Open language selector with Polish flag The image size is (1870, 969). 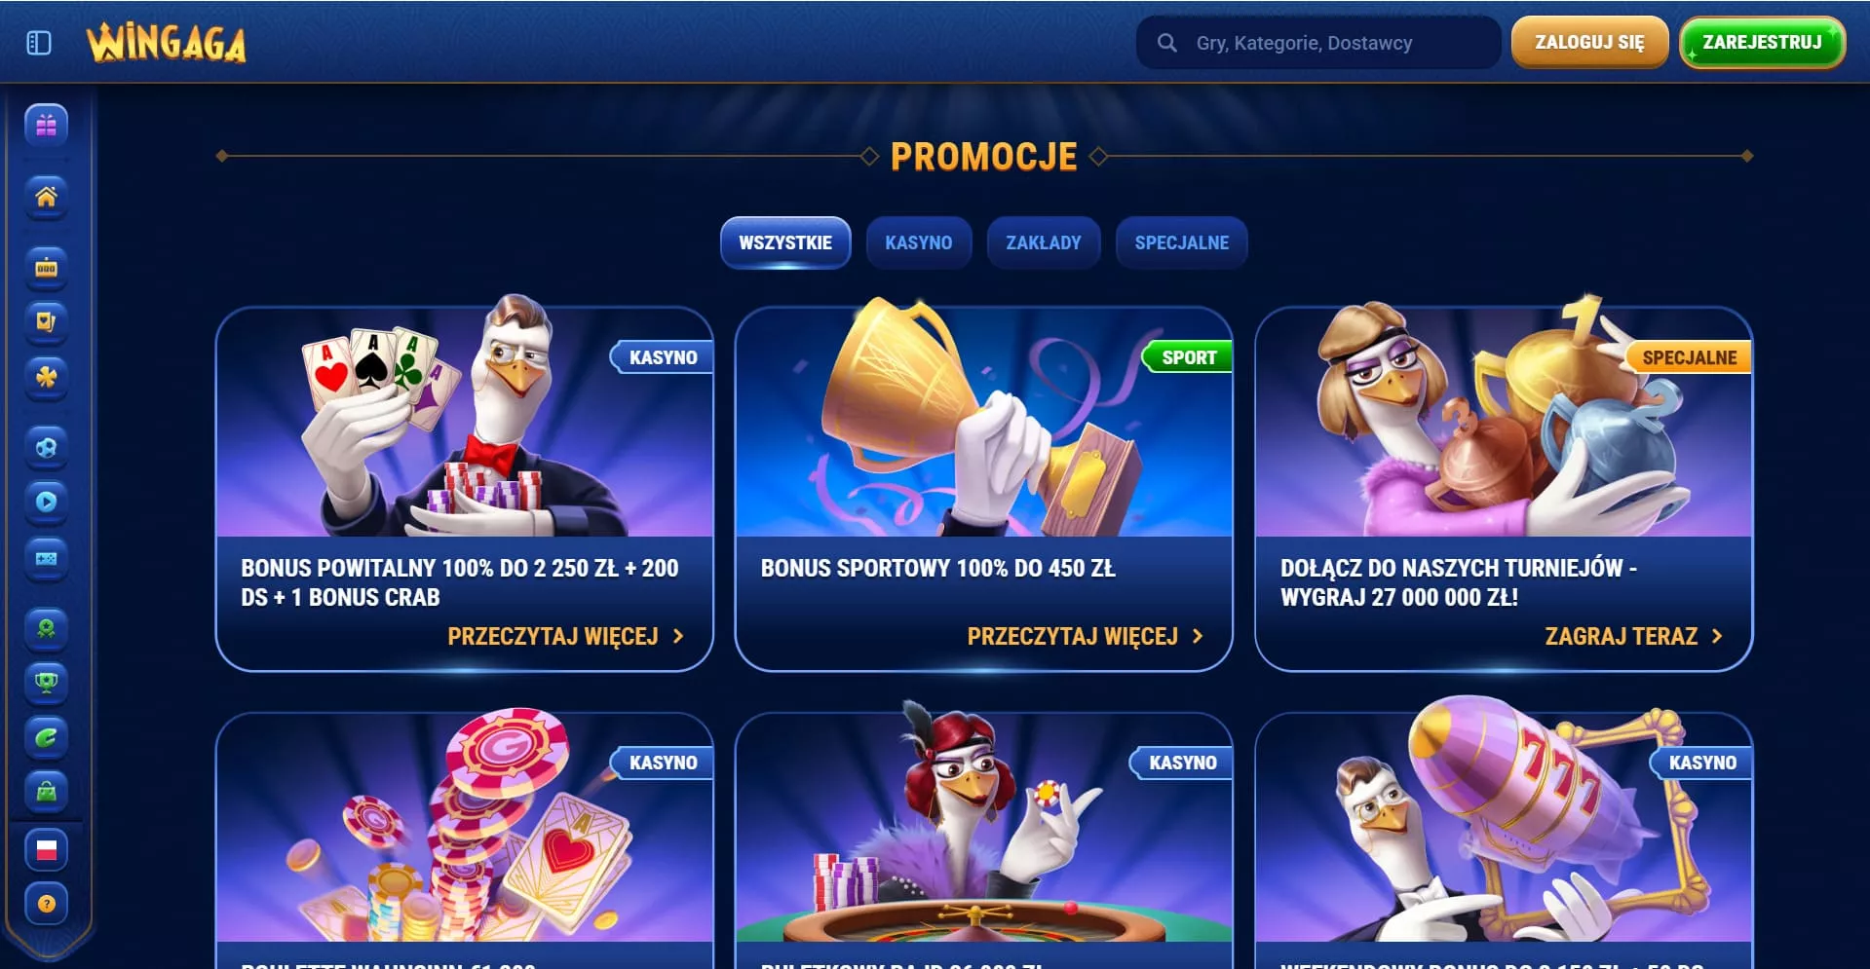coord(46,849)
